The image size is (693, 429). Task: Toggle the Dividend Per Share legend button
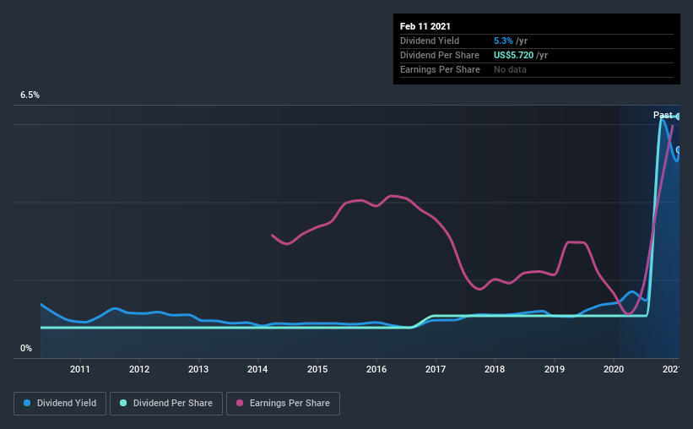[166, 404]
